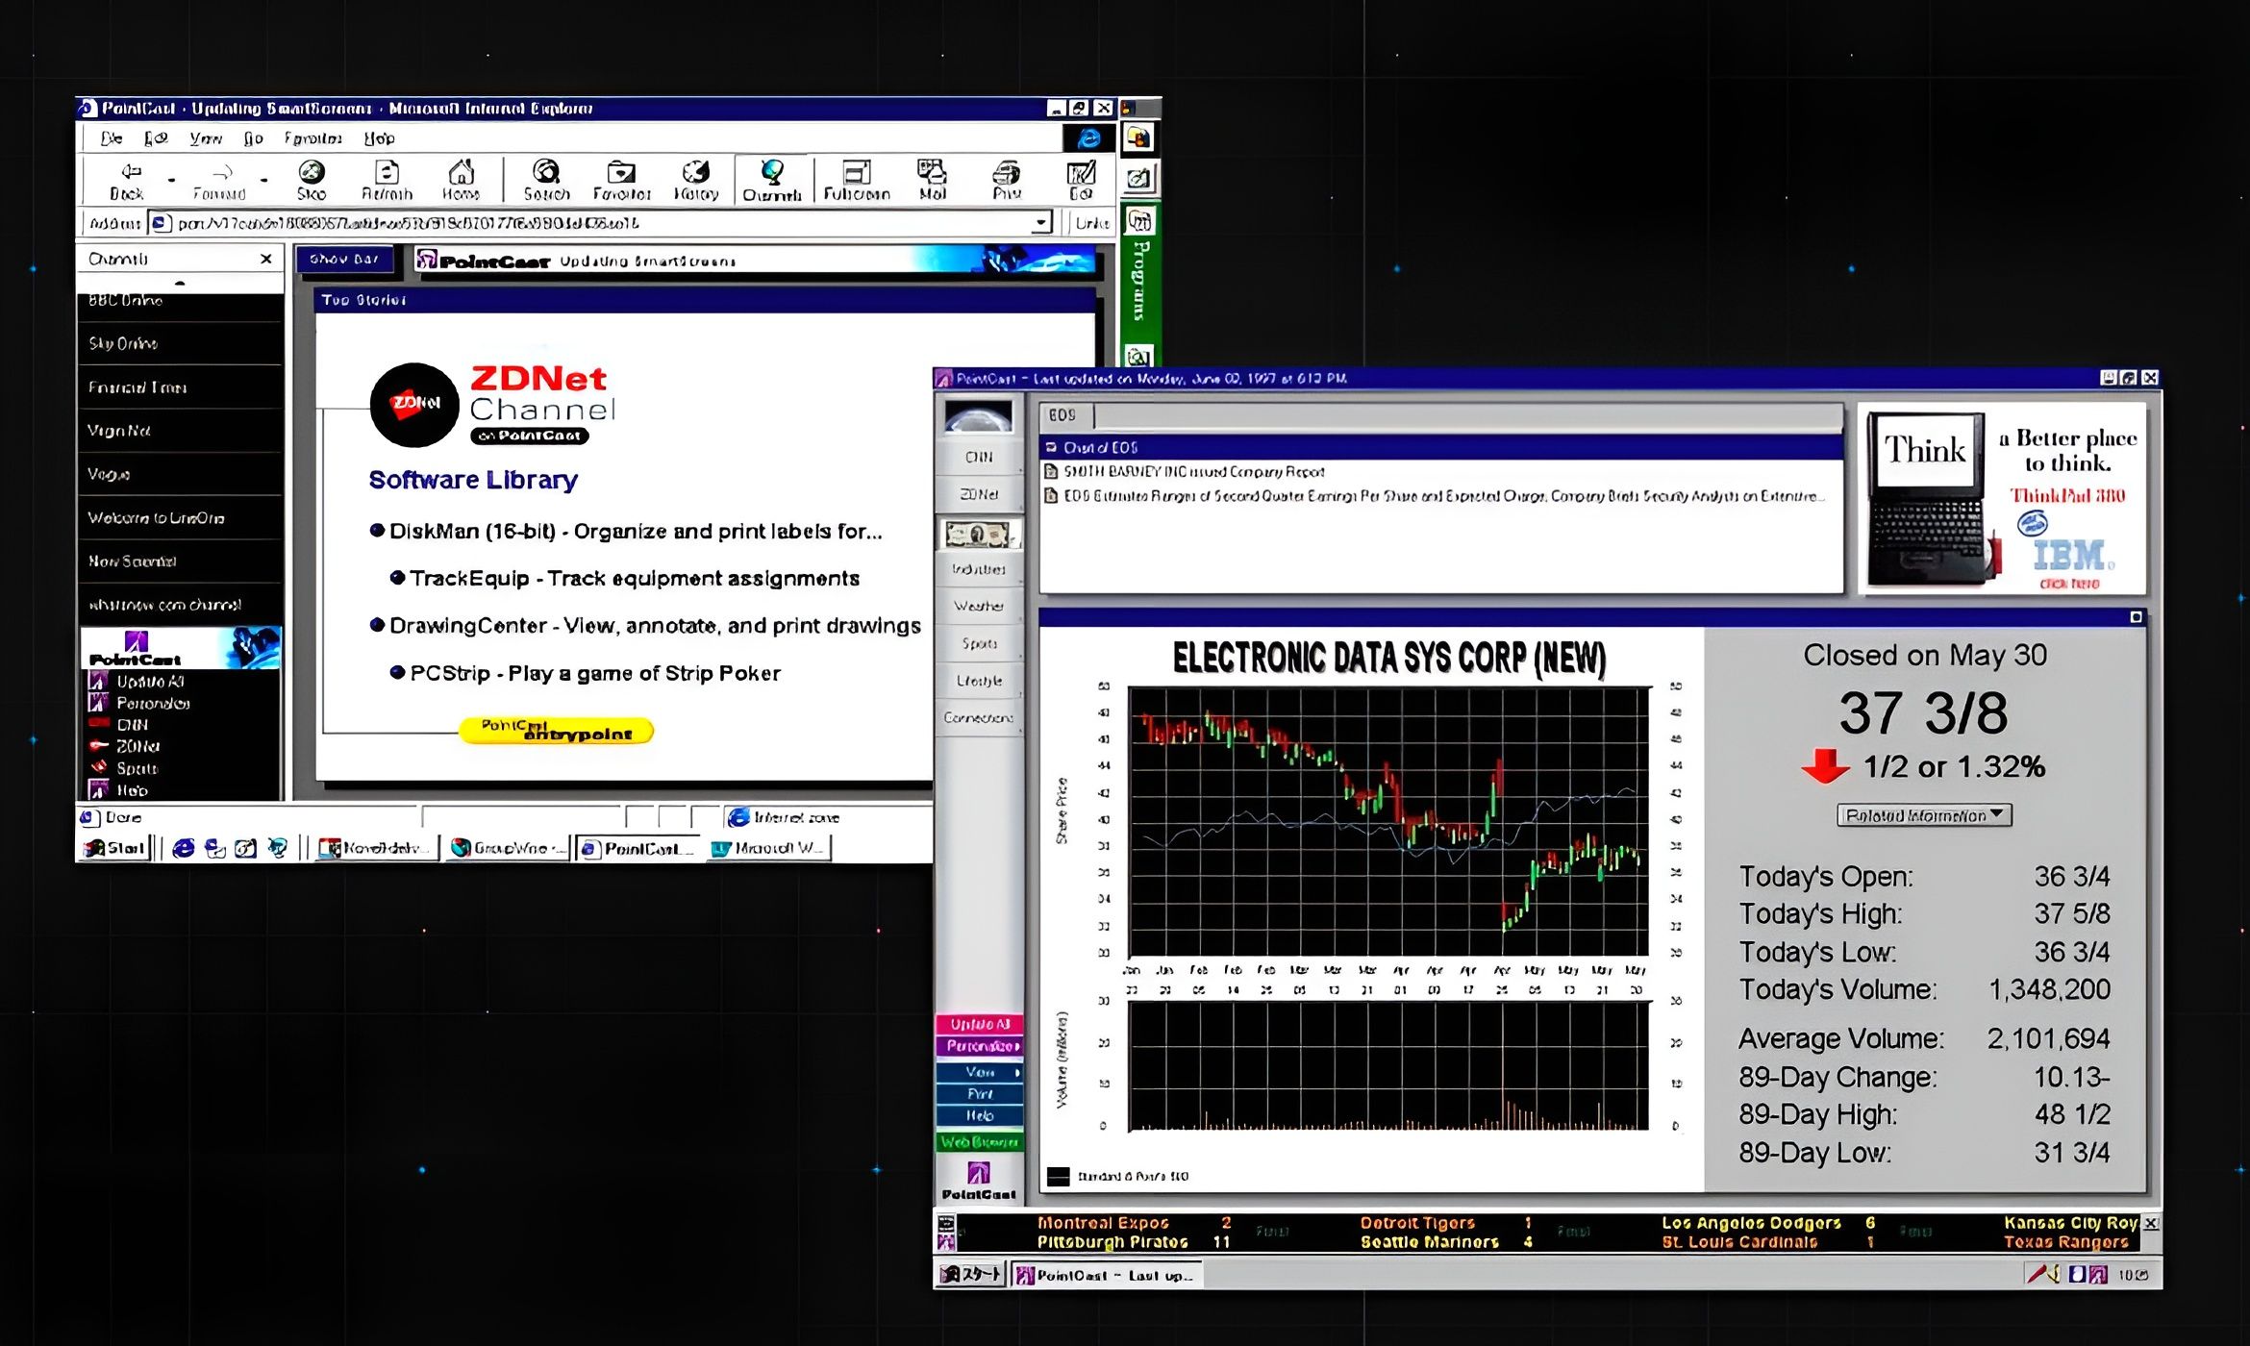Select the PointCast channel banner in sidebar
Viewport: 2250px width, 1346px height.
[x=181, y=648]
